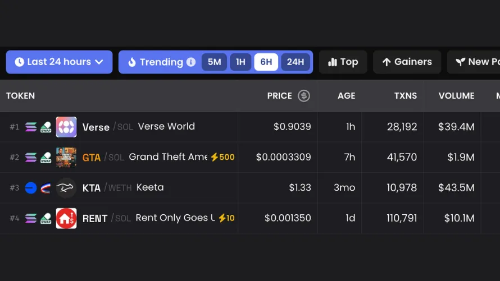Click the Keeta token name
This screenshot has height=281, width=500.
tap(150, 187)
